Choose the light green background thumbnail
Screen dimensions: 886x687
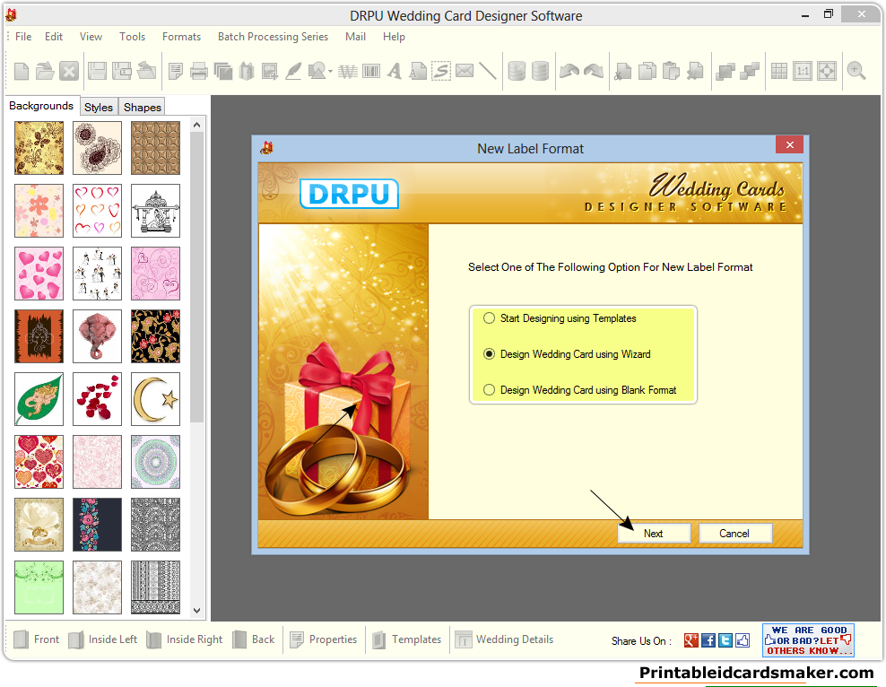click(39, 587)
